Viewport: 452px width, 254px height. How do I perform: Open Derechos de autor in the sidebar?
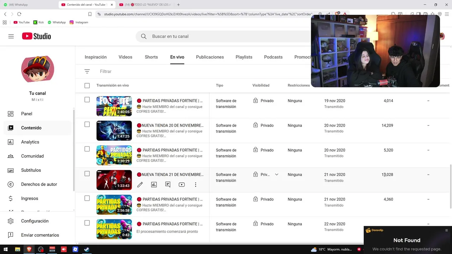point(37,184)
